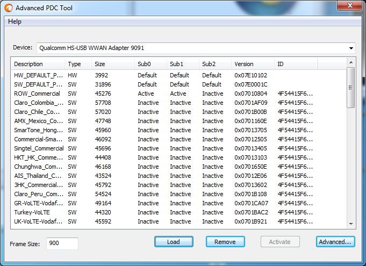Click size value 31896
The height and width of the screenshot is (266, 366).
click(x=103, y=84)
